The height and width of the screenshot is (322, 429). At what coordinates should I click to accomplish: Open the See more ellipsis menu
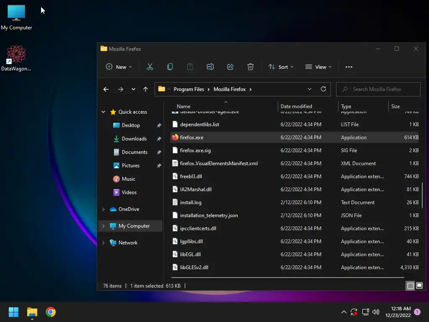349,67
